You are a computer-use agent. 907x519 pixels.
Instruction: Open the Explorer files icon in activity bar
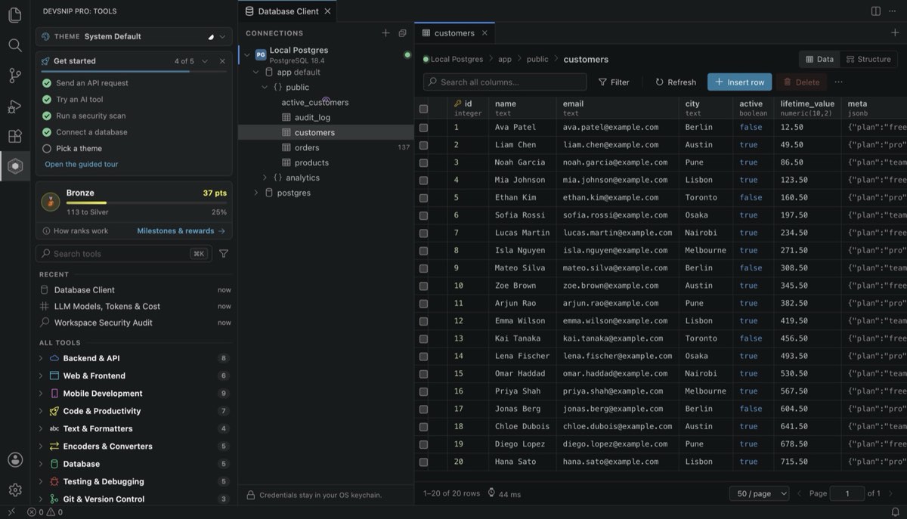[14, 15]
